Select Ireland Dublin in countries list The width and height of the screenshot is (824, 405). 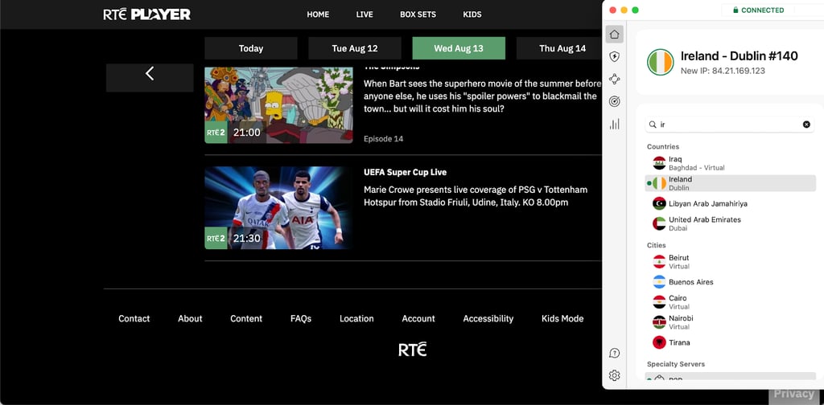(x=731, y=183)
